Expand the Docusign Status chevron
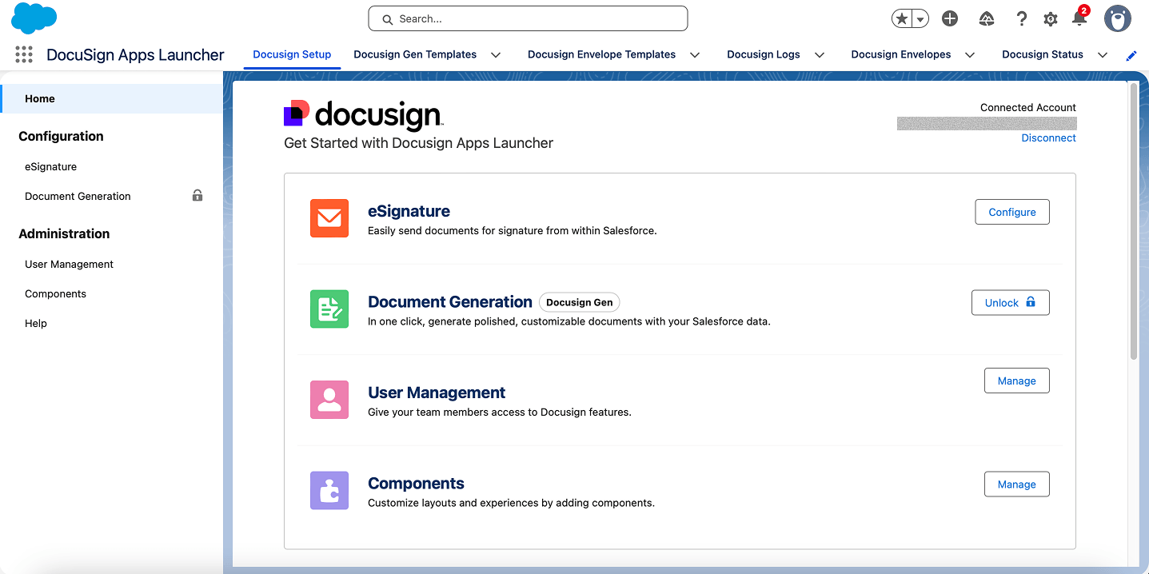 pos(1103,55)
